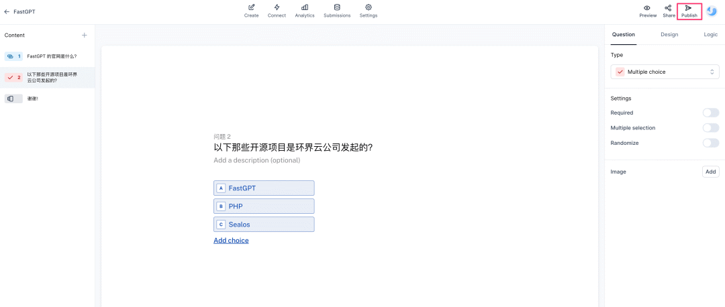This screenshot has width=725, height=307.
Task: Add new content with plus icon
Action: point(84,35)
